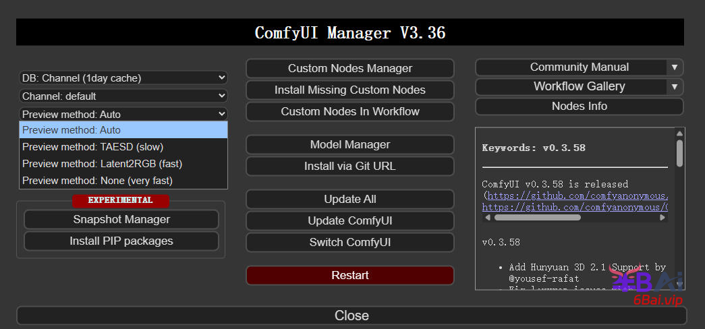This screenshot has height=329, width=705.
Task: Open the Channel default dropdown
Action: (123, 96)
